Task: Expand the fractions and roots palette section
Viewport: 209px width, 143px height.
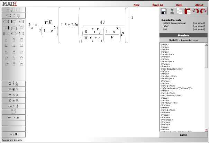Action: [x=13, y=10]
